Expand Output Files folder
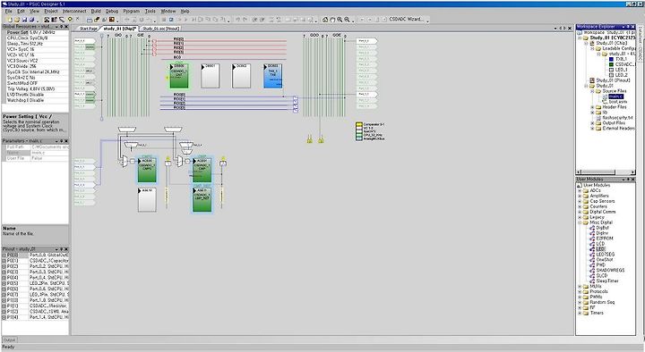The width and height of the screenshot is (645, 352). click(592, 123)
